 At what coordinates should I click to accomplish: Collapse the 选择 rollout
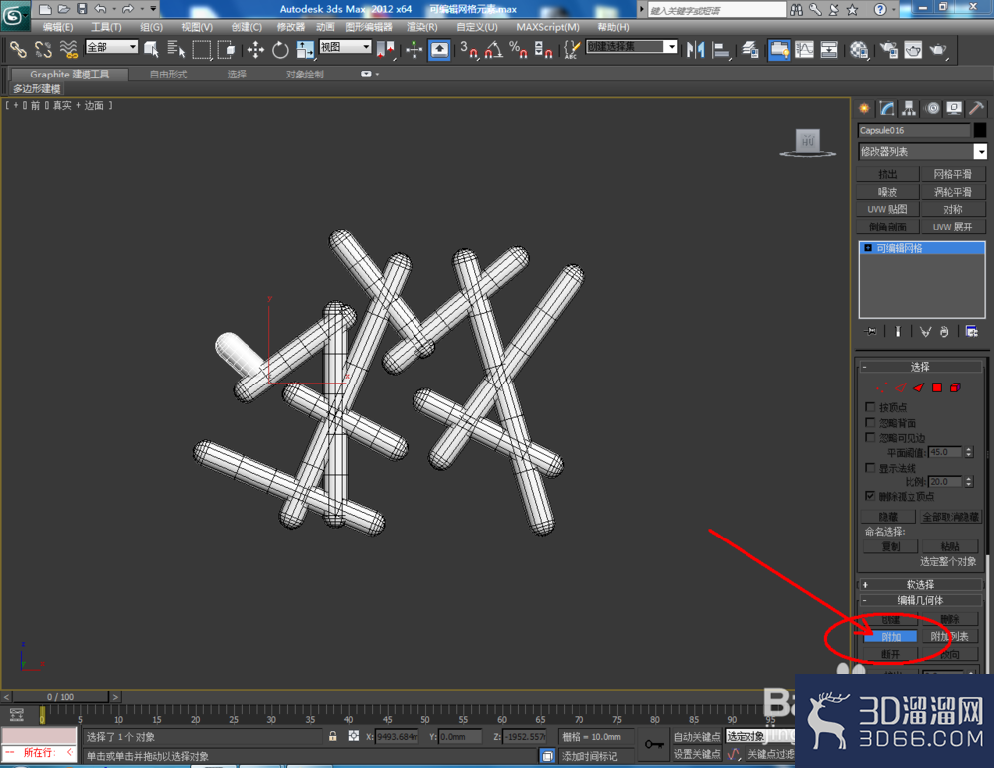(x=919, y=367)
